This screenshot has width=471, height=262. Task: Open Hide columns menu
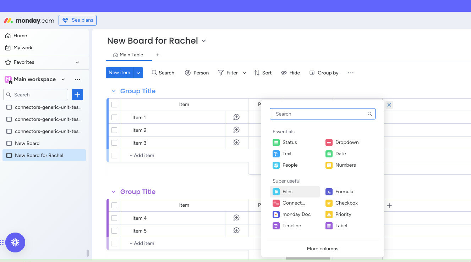(x=290, y=73)
